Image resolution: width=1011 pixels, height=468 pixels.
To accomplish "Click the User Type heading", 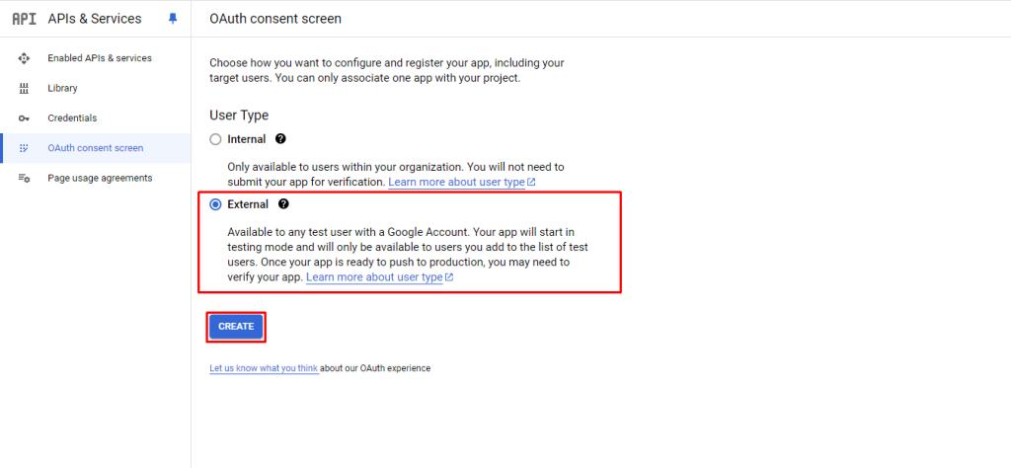I will pos(239,116).
